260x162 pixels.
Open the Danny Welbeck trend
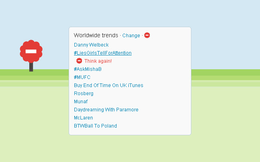tap(91, 45)
